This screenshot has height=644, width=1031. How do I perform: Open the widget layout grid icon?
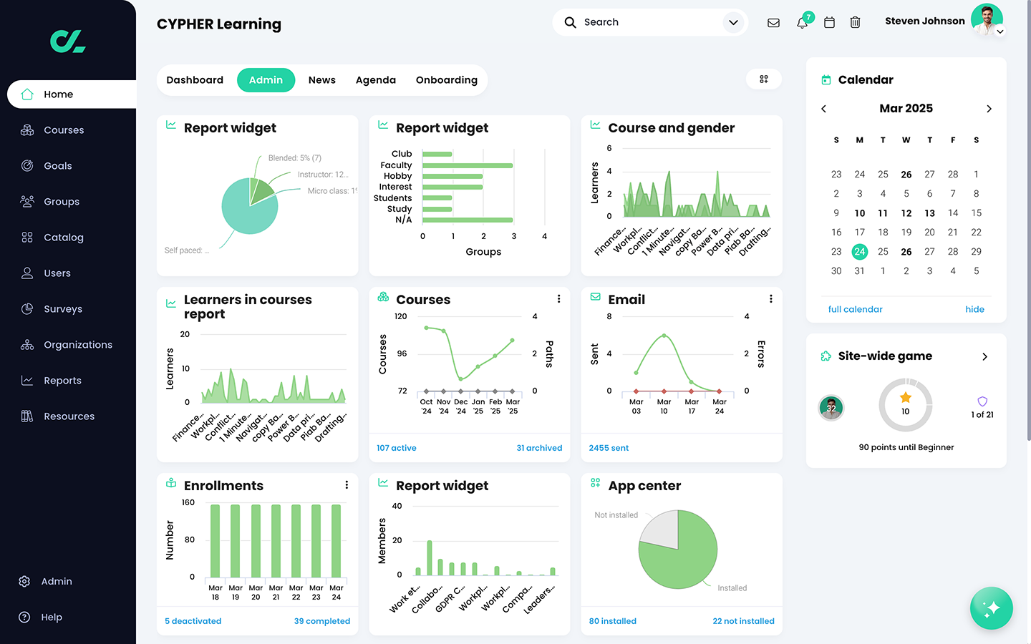[763, 79]
